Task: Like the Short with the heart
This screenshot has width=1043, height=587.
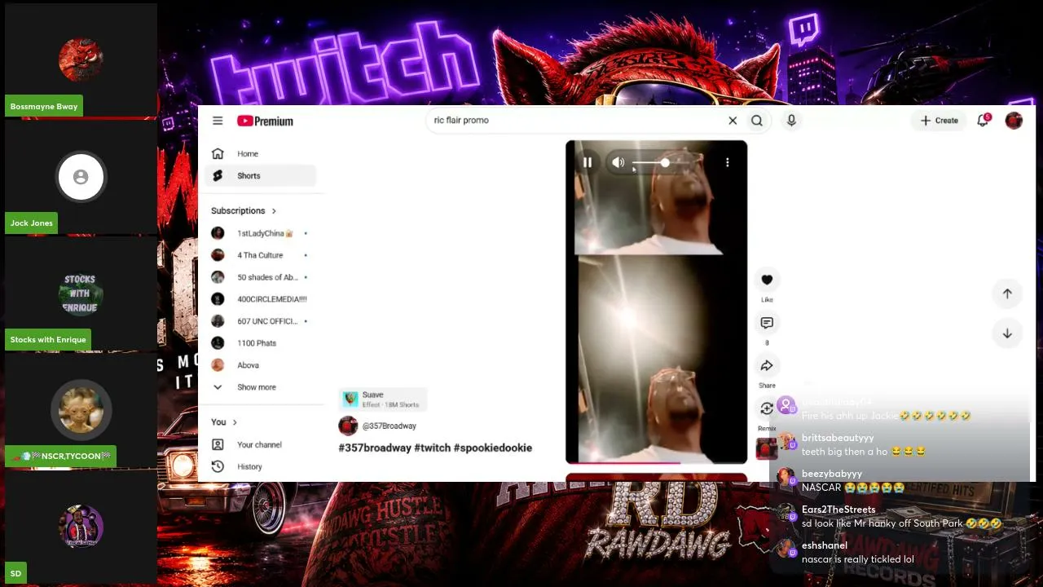Action: [x=767, y=280]
